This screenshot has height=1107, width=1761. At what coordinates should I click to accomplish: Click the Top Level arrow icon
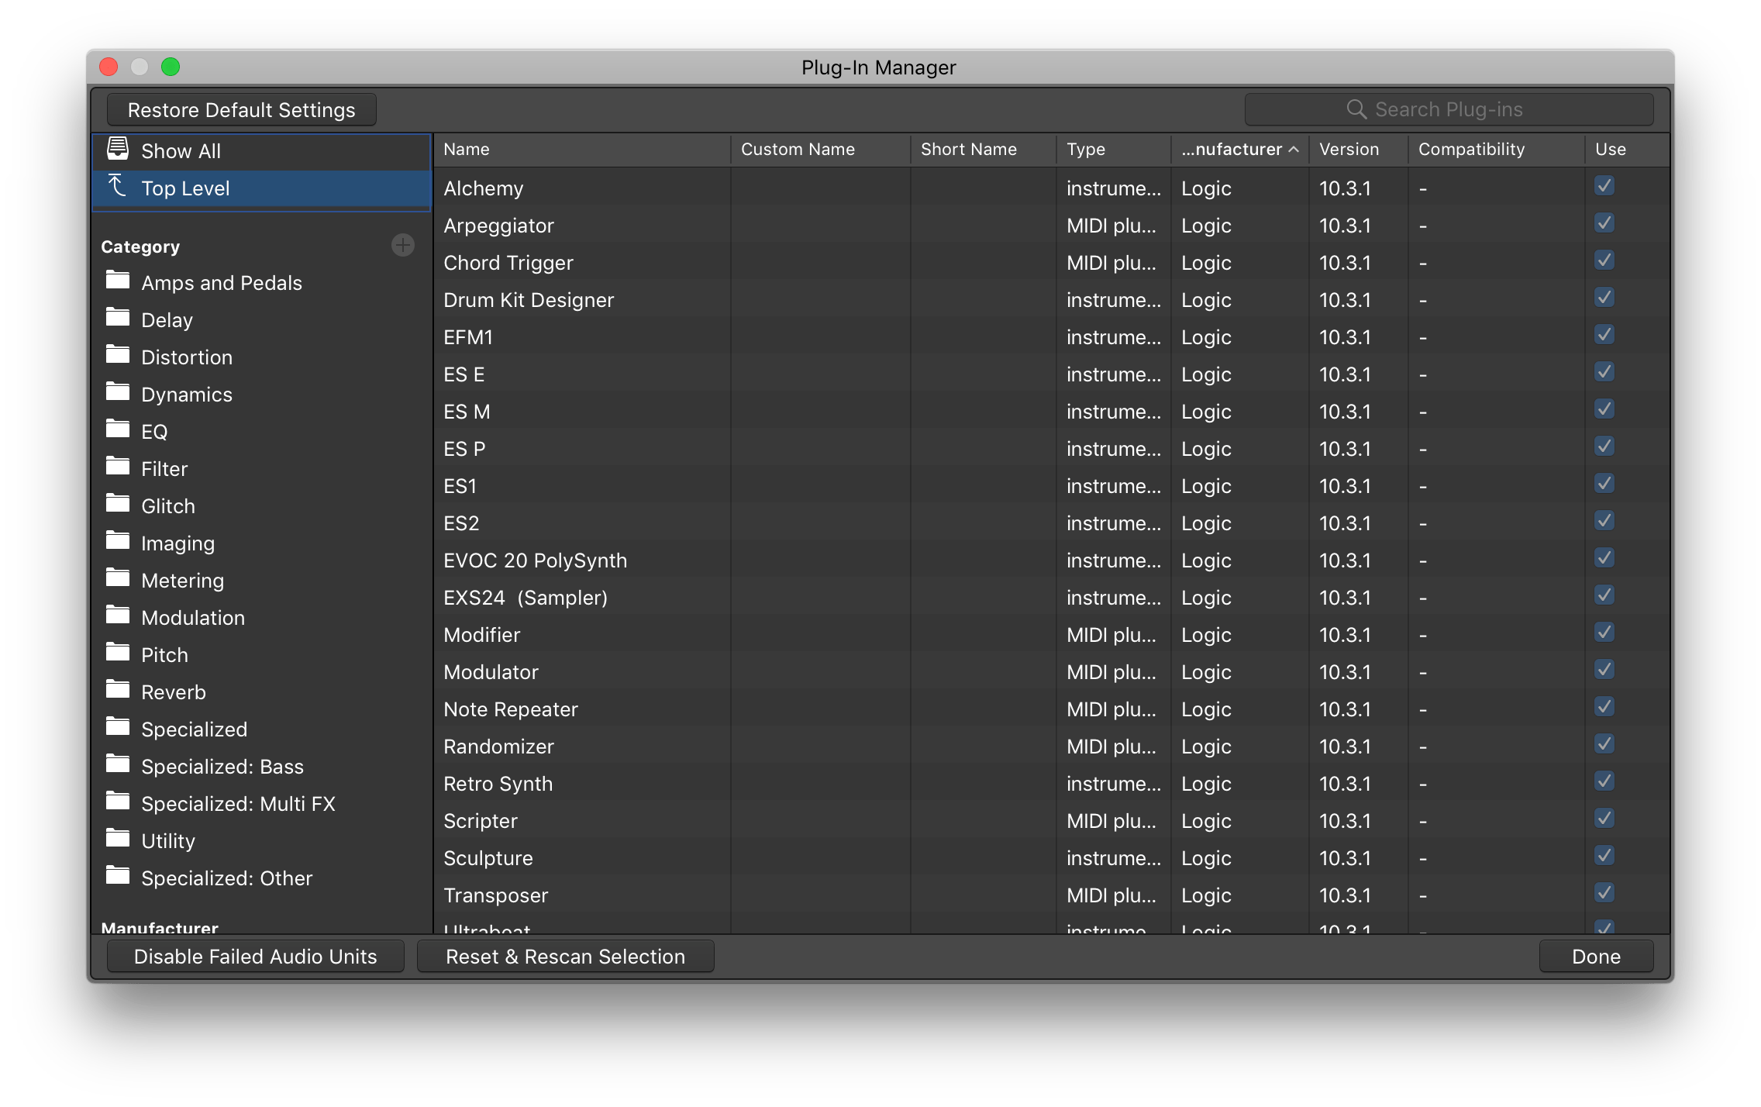(x=117, y=187)
